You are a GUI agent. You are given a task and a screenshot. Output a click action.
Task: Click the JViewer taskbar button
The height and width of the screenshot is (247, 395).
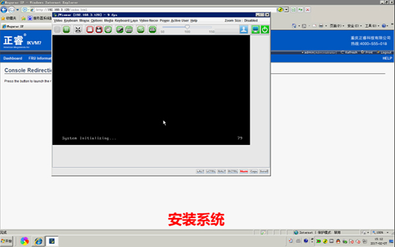[x=52, y=241]
